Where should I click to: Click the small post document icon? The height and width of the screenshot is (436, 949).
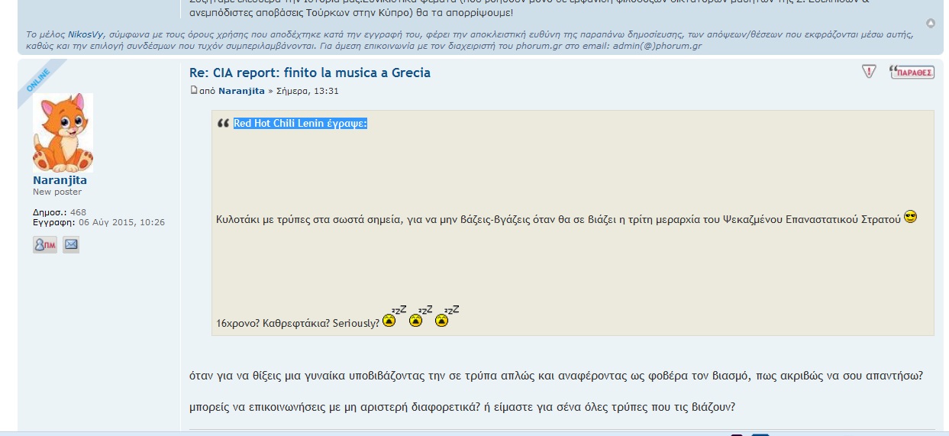point(193,91)
